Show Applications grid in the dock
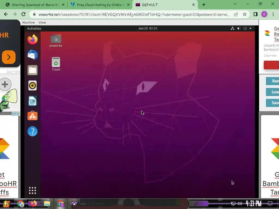The image size is (279, 209). pos(33,190)
